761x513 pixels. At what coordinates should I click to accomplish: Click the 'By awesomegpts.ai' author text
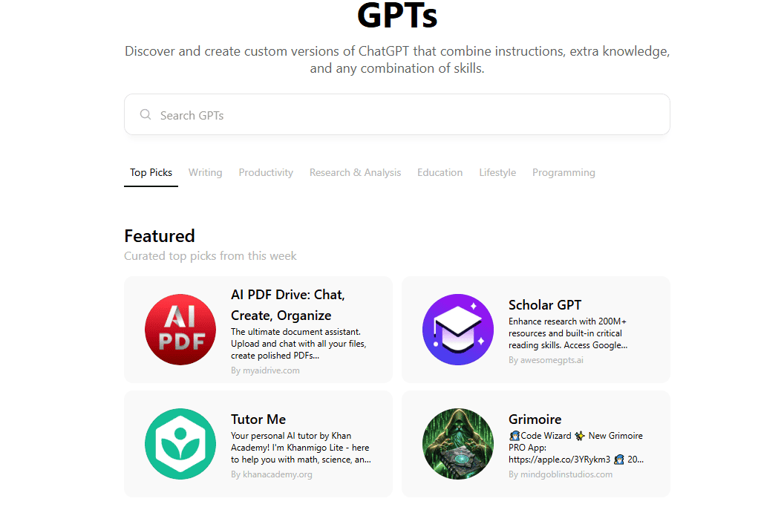[x=546, y=360]
